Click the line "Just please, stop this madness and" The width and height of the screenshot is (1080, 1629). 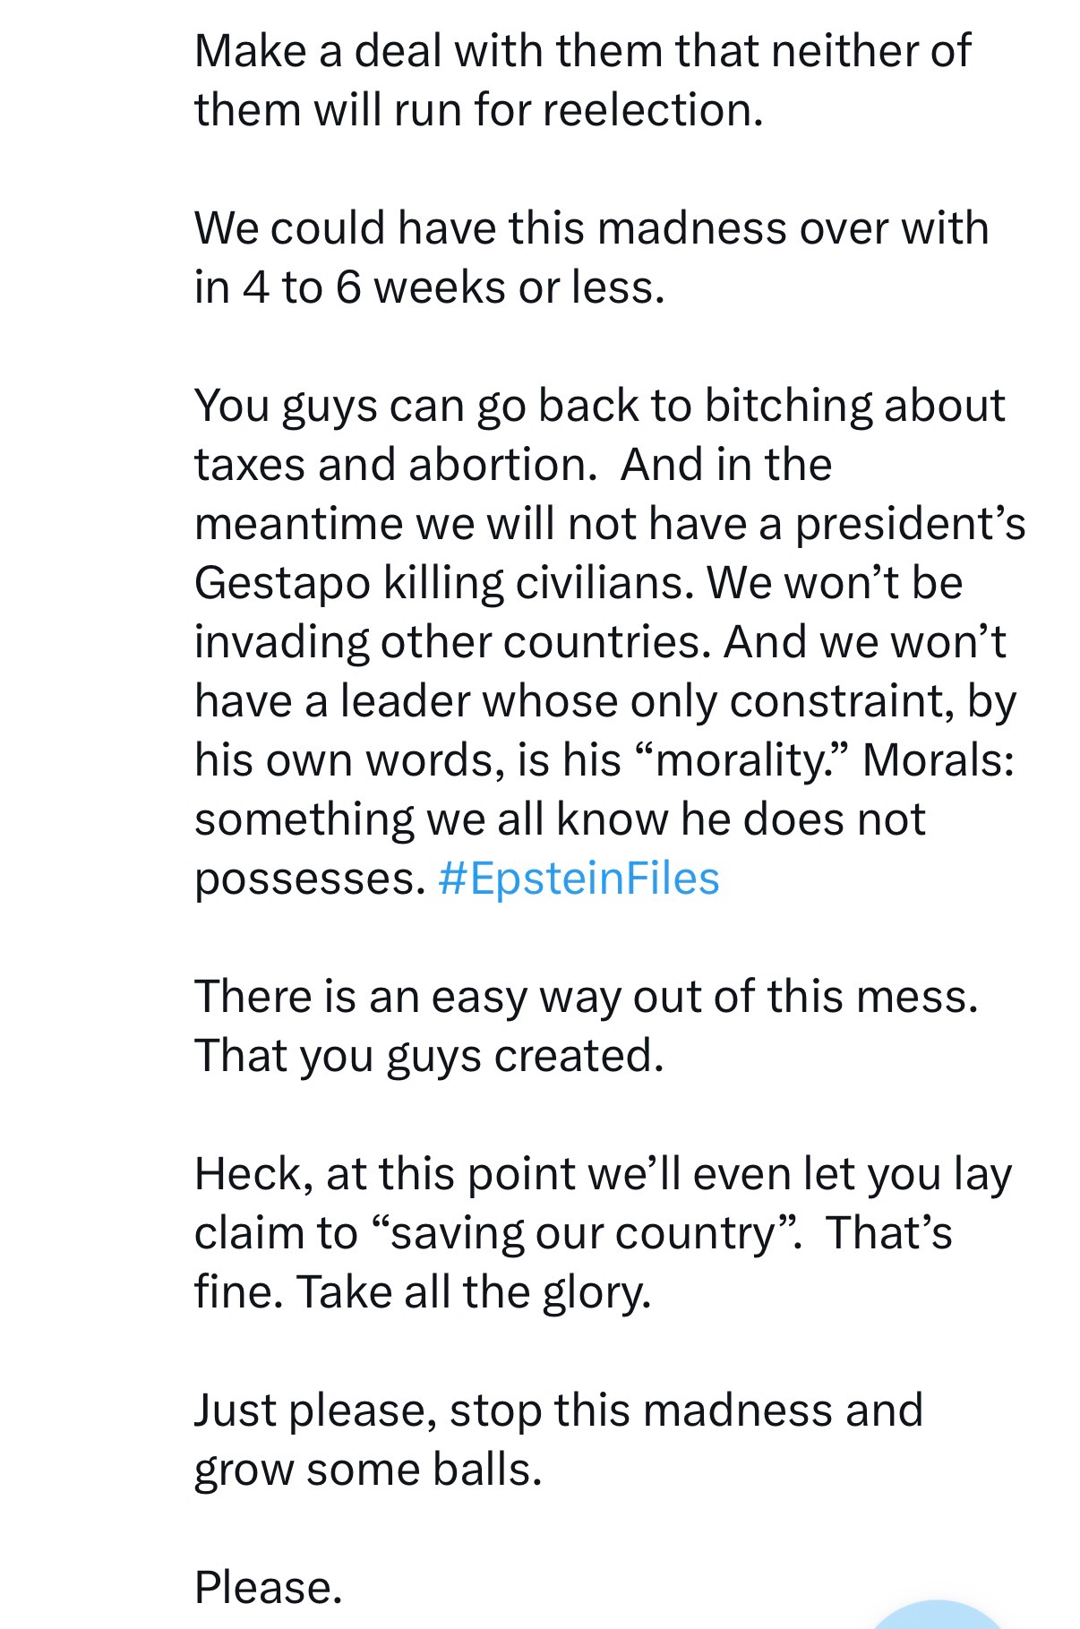558,1410
